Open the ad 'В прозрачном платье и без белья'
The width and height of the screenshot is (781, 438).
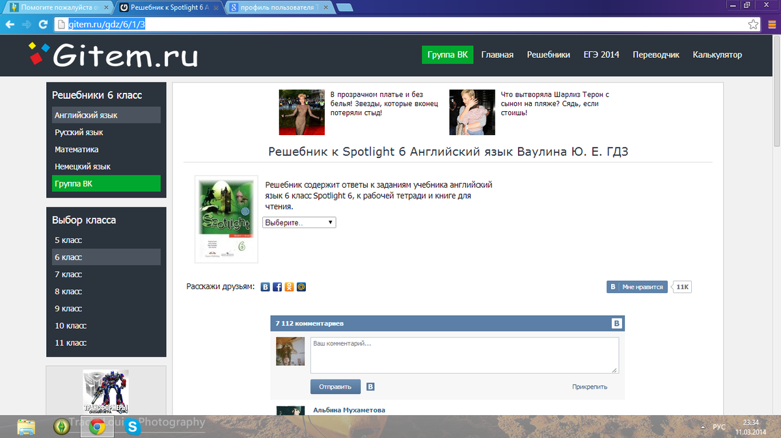pos(385,103)
